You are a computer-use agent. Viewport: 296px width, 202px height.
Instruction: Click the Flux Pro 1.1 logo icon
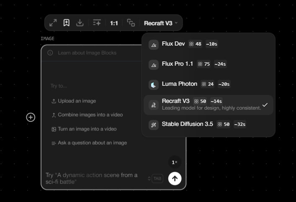154,65
